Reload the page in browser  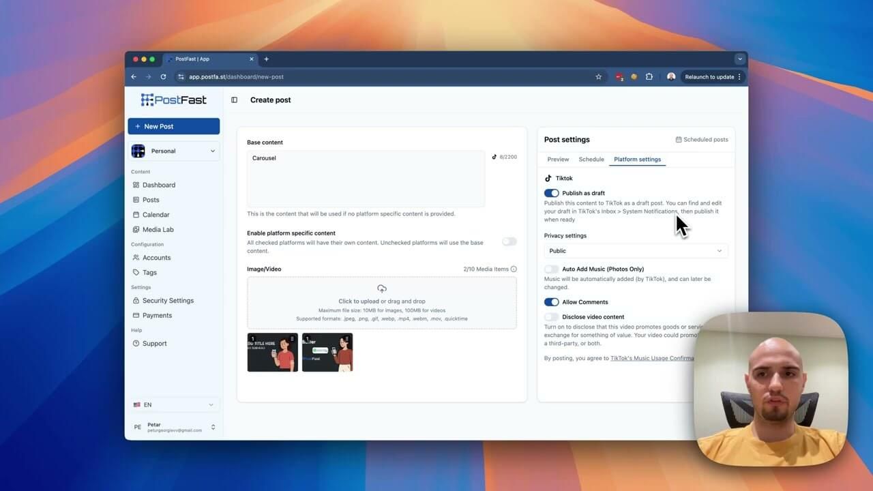pos(163,77)
